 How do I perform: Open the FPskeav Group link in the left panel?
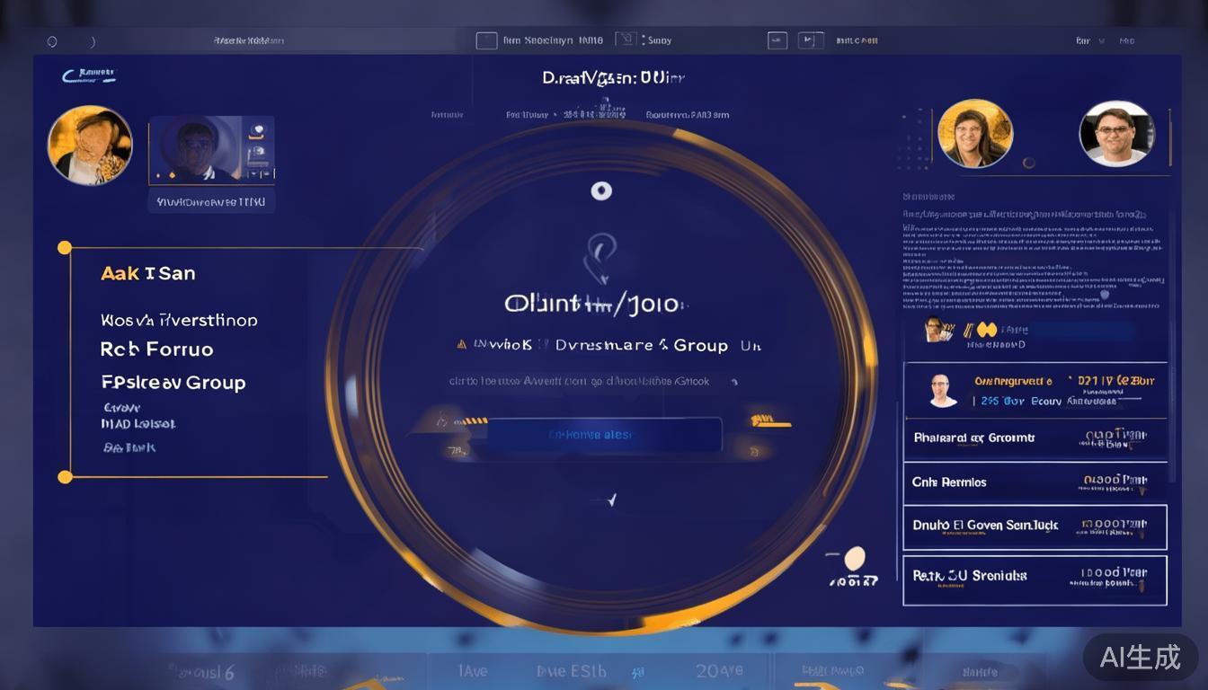click(x=173, y=382)
